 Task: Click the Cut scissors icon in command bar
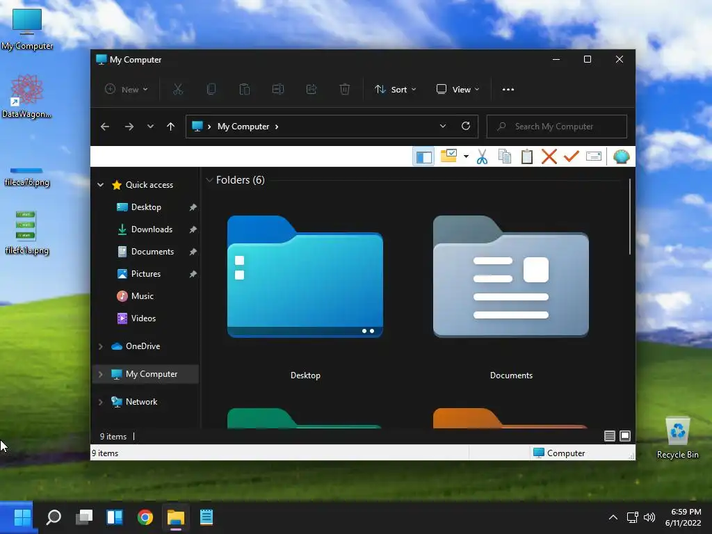click(178, 90)
